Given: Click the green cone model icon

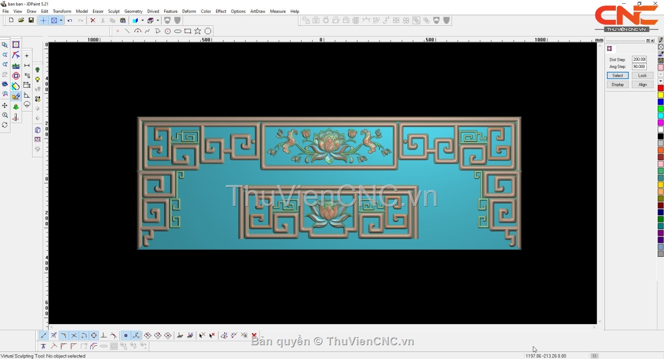Looking at the screenshot, I should (16, 107).
